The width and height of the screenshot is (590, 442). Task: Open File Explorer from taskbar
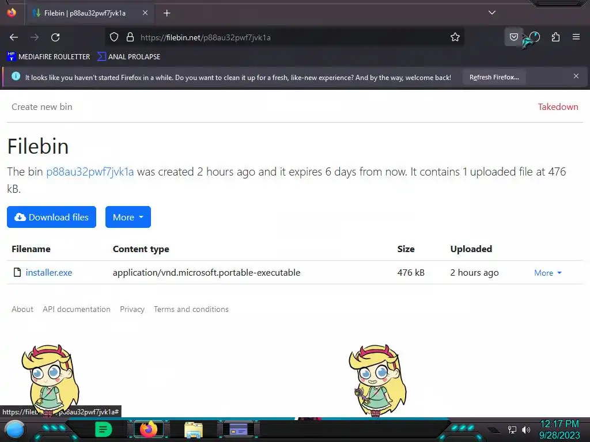tap(194, 430)
